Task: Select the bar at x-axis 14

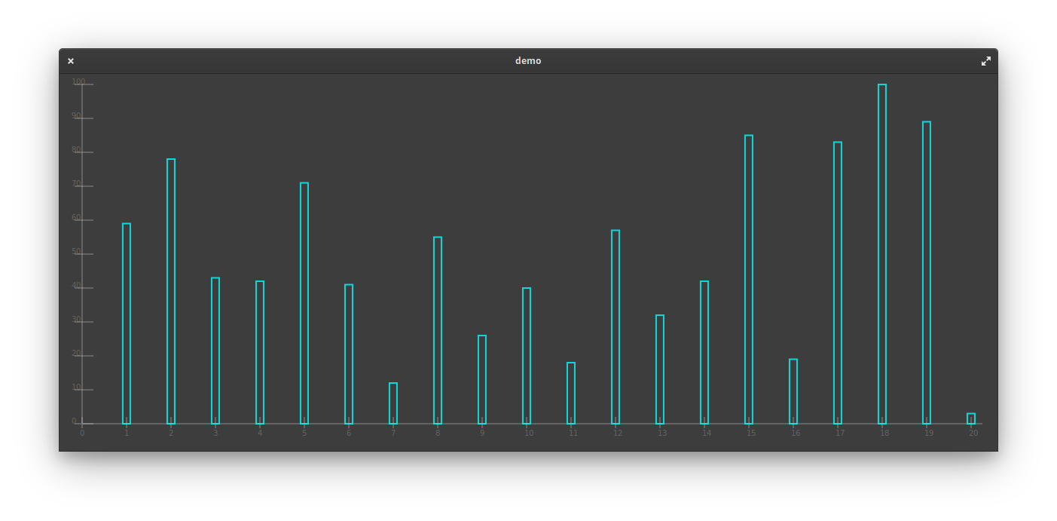Action: [x=704, y=352]
